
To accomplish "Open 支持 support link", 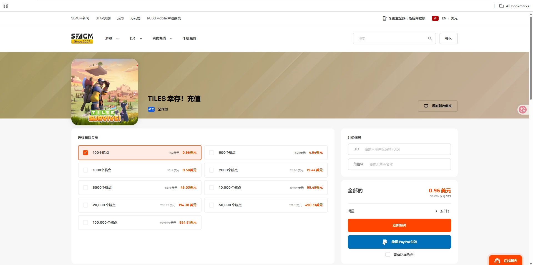I will [120, 18].
